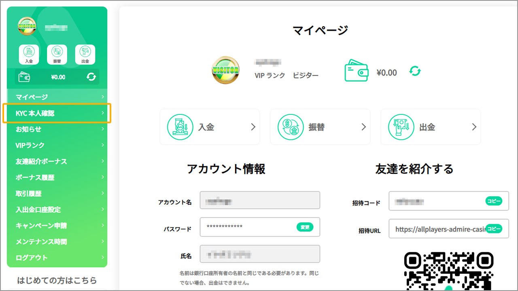Open VIPランク menu item
The width and height of the screenshot is (518, 291).
coord(57,145)
